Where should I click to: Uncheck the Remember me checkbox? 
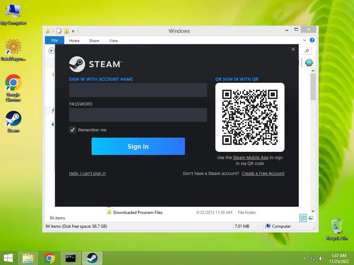73,130
